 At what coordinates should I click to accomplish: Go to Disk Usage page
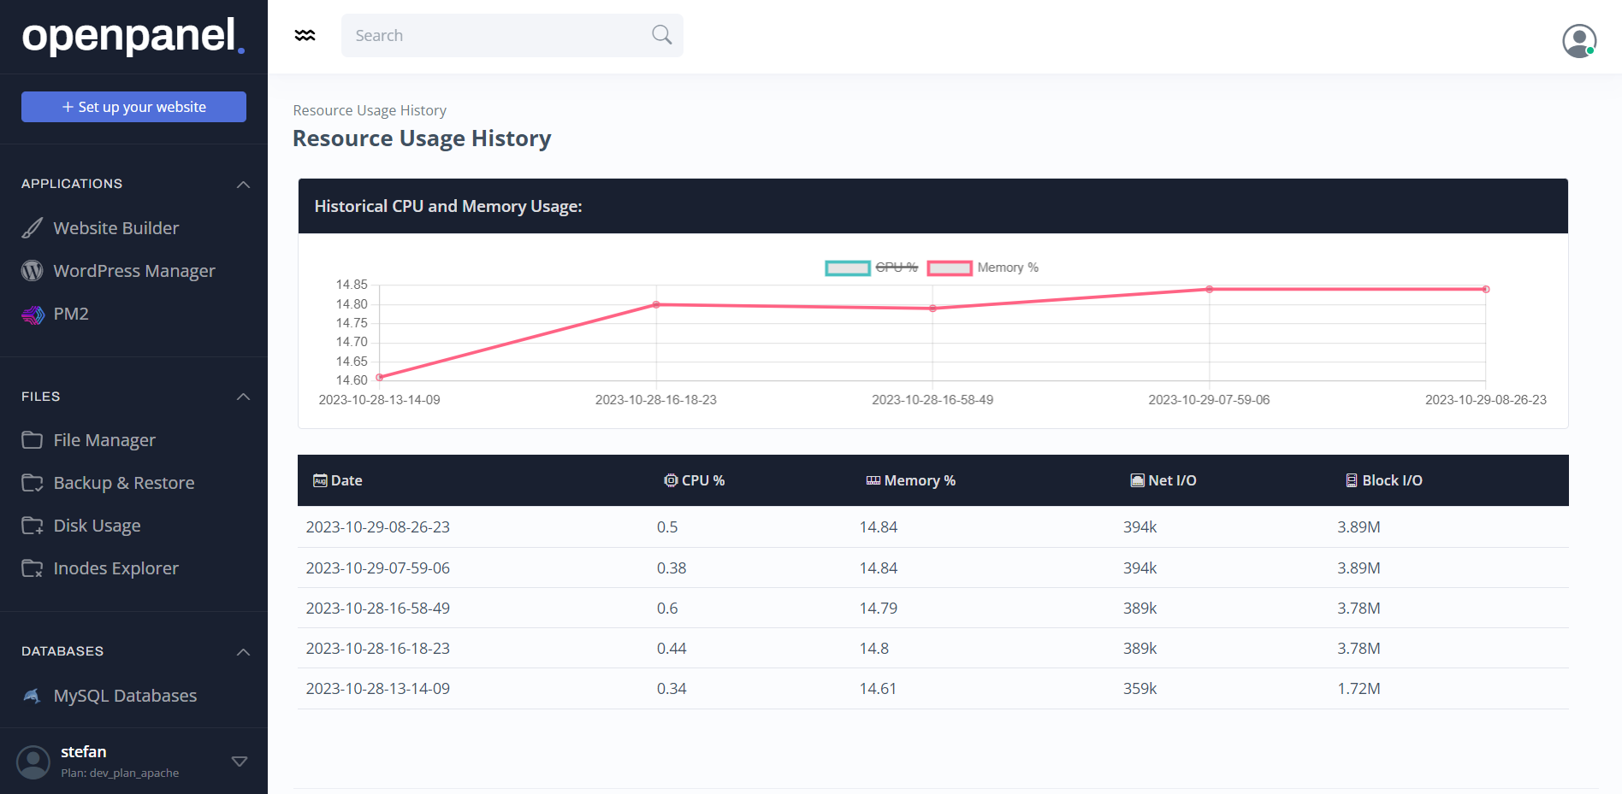click(97, 526)
